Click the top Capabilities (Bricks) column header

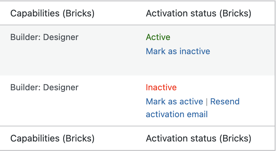tap(53, 13)
